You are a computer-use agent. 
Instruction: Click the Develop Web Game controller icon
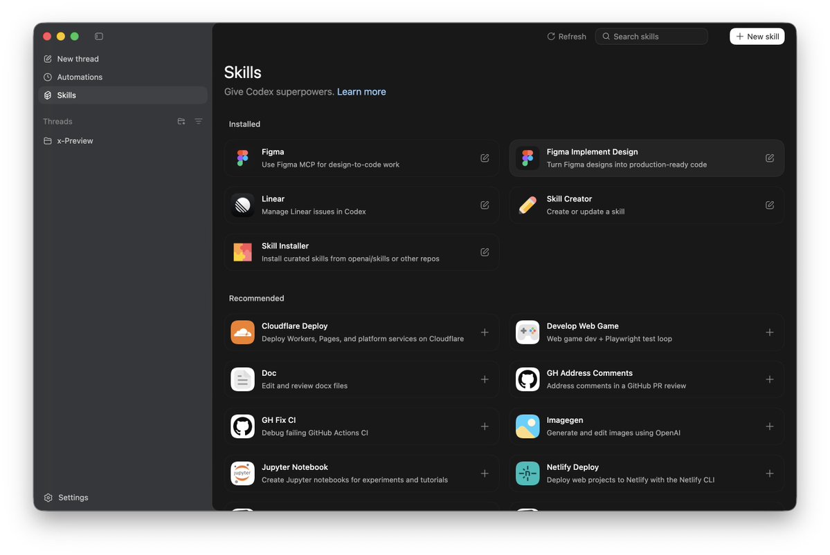pos(527,332)
